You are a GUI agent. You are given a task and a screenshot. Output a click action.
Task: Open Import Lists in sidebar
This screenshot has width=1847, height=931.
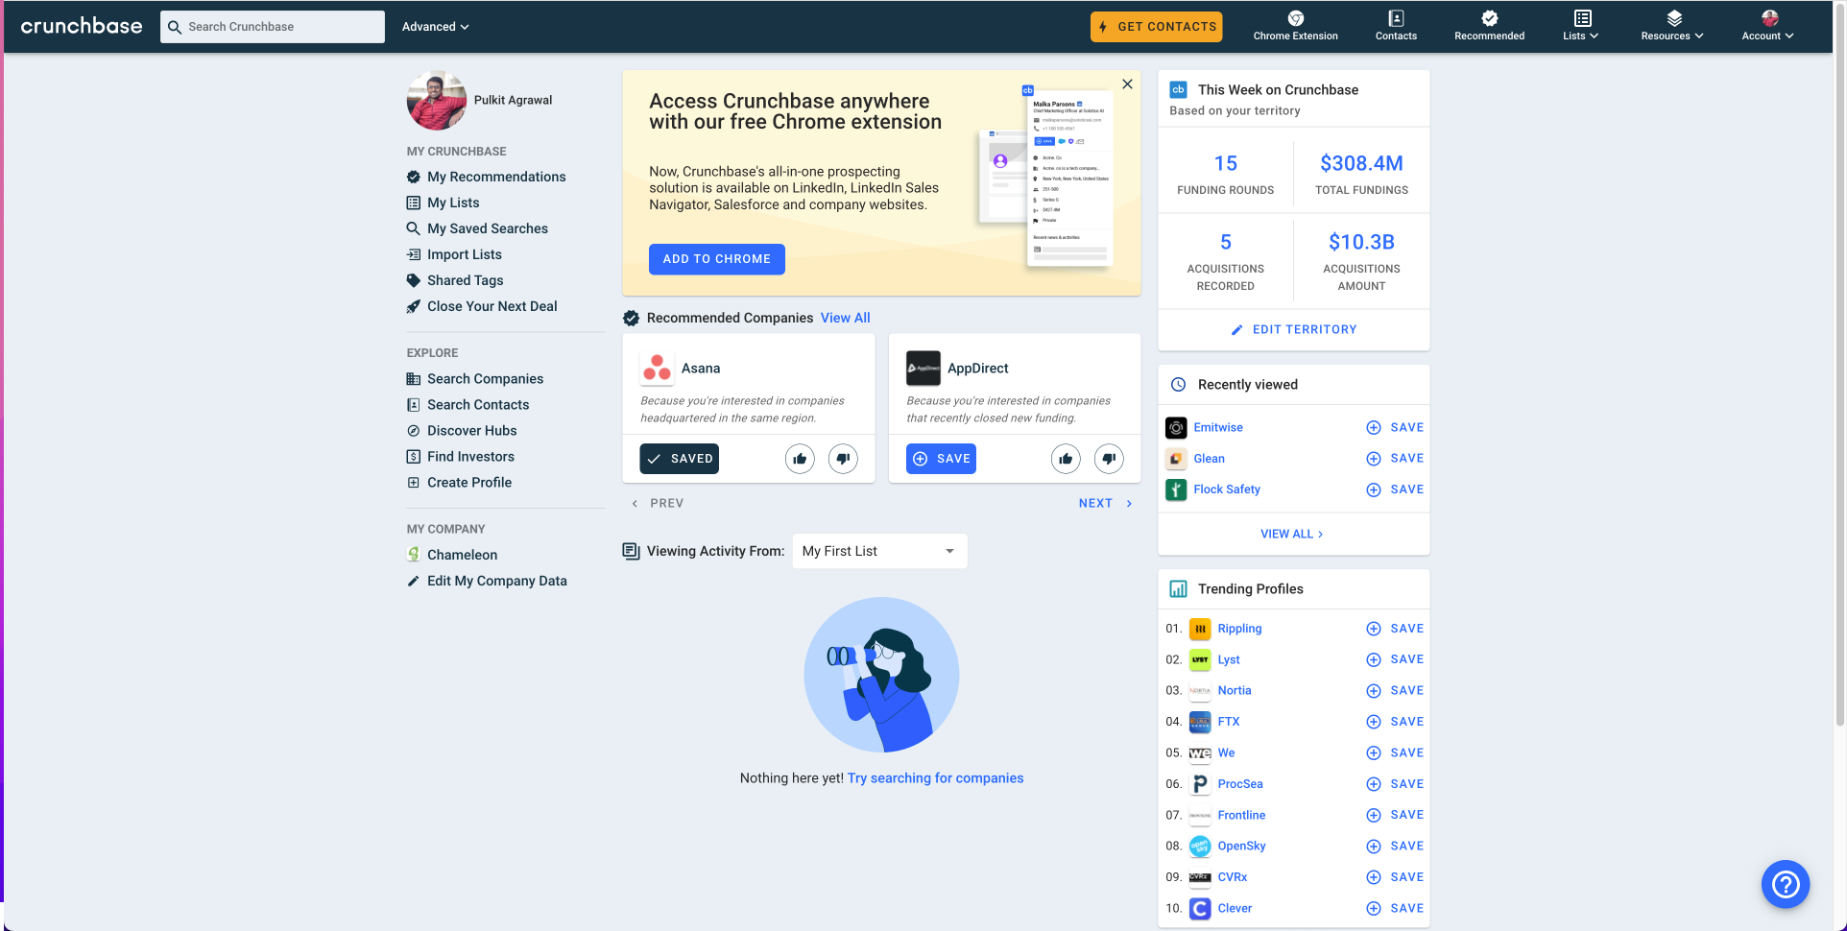[x=454, y=254]
